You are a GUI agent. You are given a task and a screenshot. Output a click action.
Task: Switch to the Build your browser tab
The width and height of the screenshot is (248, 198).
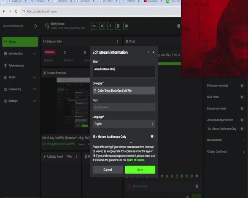(x=17, y=1)
